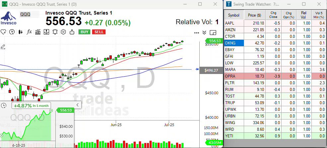327x148 pixels.
Task: Select the MARA row symbol
Action: 233,69
